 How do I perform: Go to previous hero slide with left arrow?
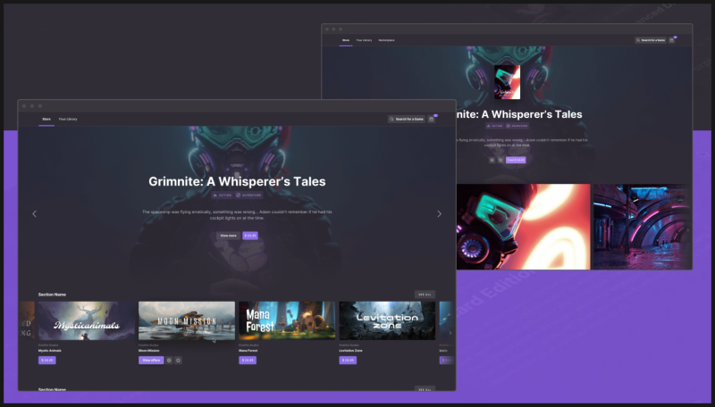(34, 213)
